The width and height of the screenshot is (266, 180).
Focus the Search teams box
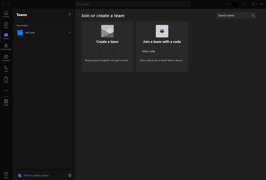click(x=236, y=16)
